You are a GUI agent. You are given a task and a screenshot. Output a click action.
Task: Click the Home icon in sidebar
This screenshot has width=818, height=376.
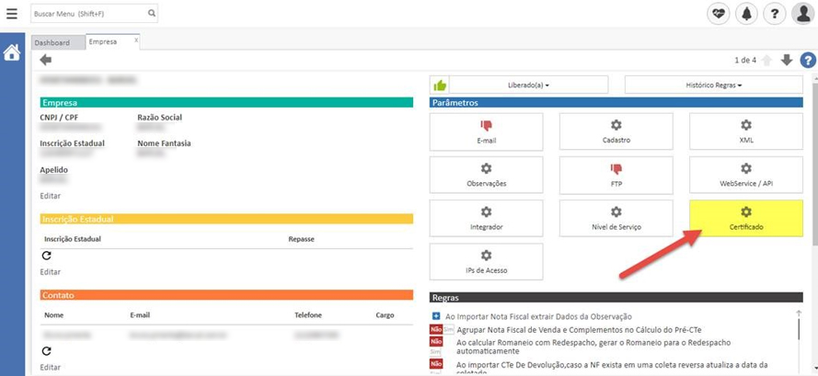click(x=12, y=52)
